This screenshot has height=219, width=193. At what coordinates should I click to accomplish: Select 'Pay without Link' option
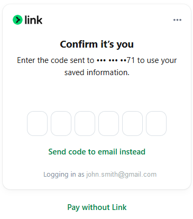[97, 207]
